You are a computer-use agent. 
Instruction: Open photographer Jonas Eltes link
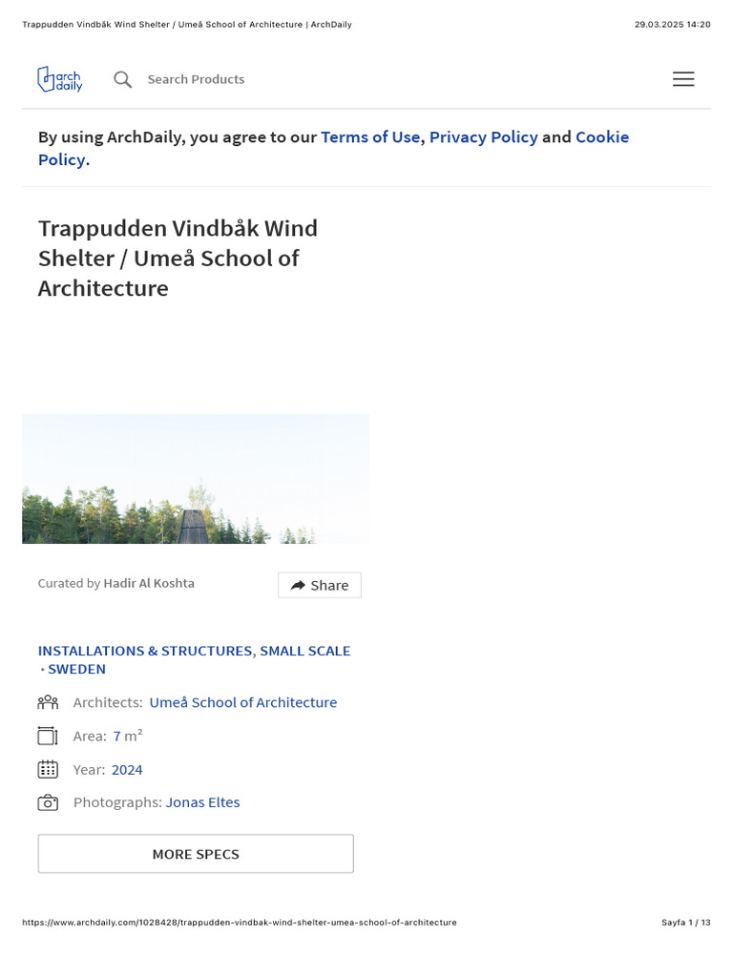pyautogui.click(x=202, y=802)
